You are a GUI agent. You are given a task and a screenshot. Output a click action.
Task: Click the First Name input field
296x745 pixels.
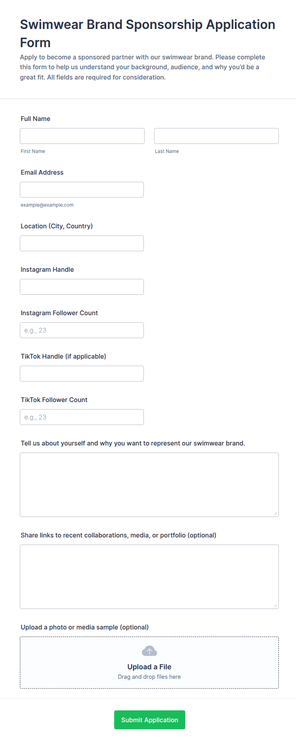[x=82, y=136]
